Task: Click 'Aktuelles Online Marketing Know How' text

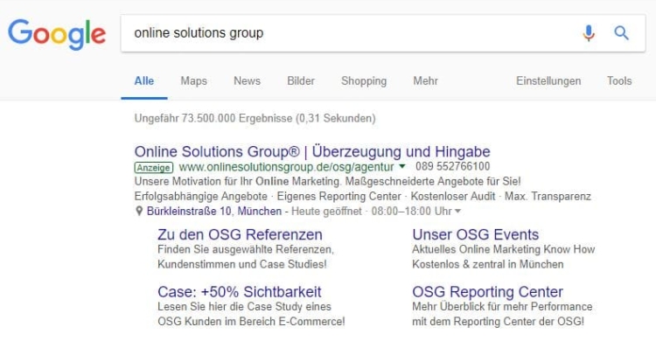Action: [503, 250]
